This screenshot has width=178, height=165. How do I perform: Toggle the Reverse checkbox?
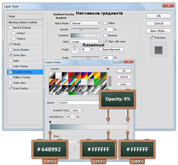[x=105, y=35]
